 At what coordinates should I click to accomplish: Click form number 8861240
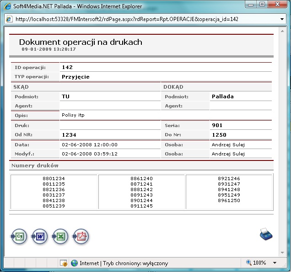click(x=141, y=179)
